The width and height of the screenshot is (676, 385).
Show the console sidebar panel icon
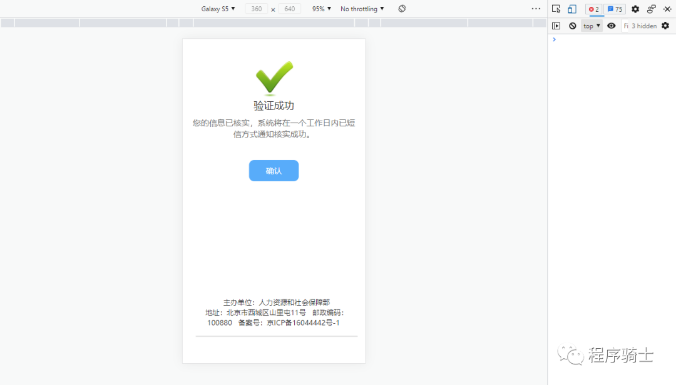coord(556,26)
